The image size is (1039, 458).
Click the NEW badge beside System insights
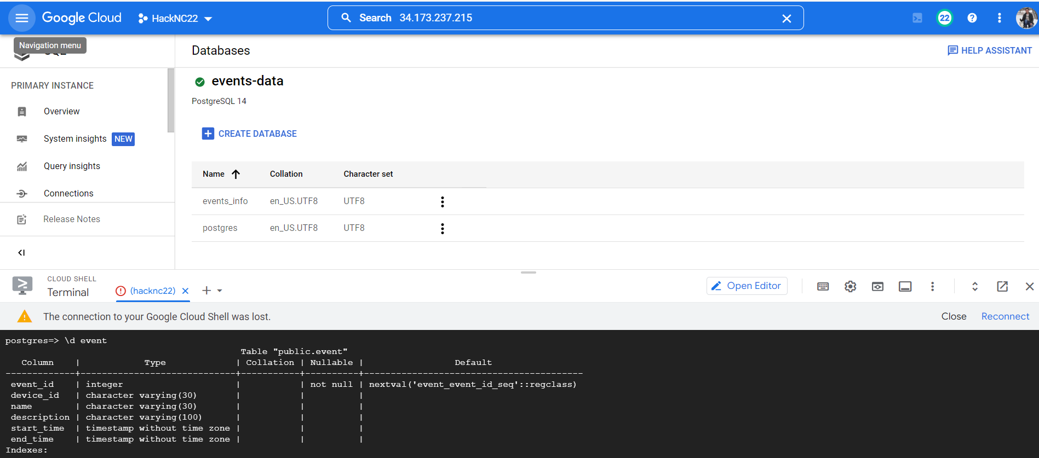[123, 139]
